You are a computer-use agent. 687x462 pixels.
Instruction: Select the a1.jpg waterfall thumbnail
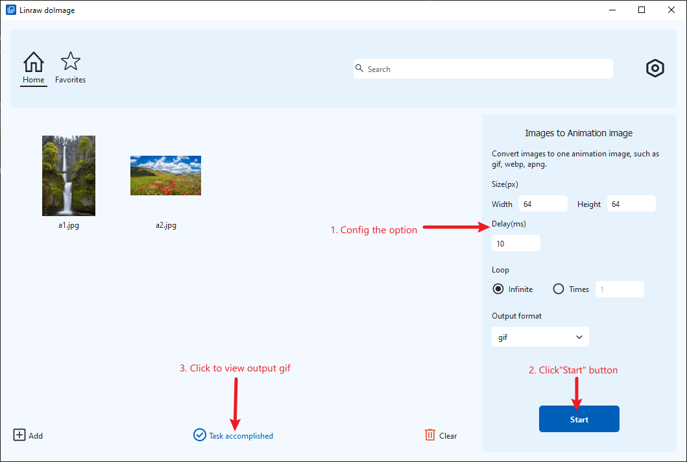(68, 175)
